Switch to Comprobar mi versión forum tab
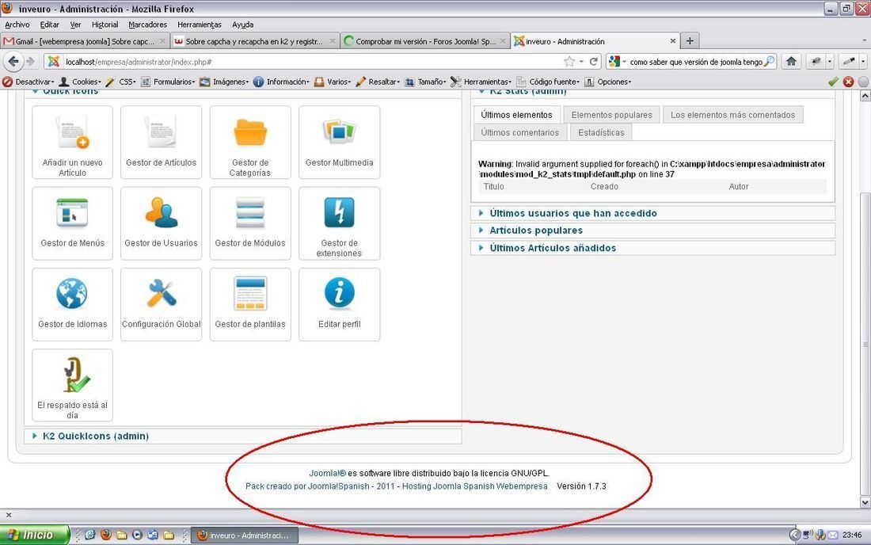Screen dimensions: 871x545 424,41
